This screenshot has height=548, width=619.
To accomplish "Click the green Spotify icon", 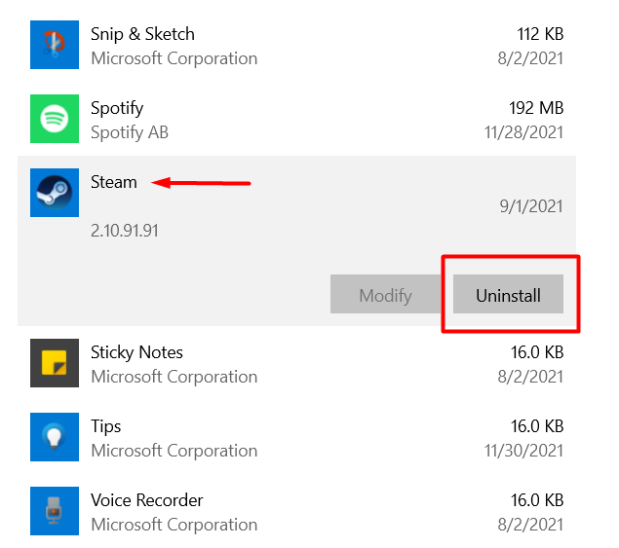I will [x=55, y=119].
